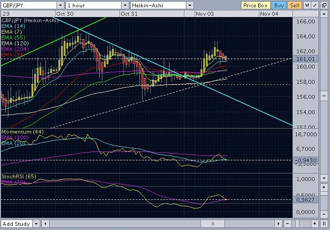Click the Momentum (44) study label
The height and width of the screenshot is (230, 330).
click(x=23, y=132)
